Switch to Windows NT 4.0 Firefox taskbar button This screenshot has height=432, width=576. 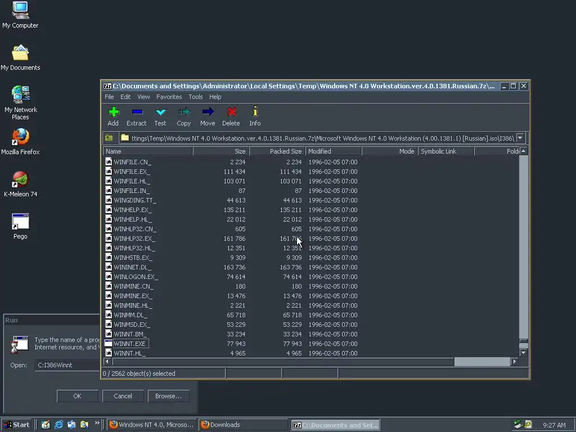[x=151, y=425]
